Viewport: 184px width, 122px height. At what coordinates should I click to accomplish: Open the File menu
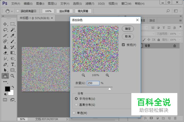(16, 4)
